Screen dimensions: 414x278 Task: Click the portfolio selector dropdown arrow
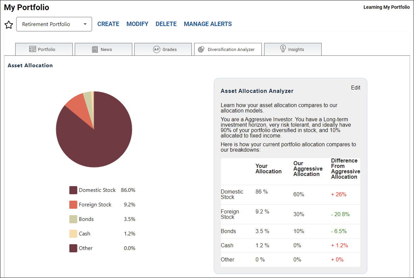tap(85, 24)
